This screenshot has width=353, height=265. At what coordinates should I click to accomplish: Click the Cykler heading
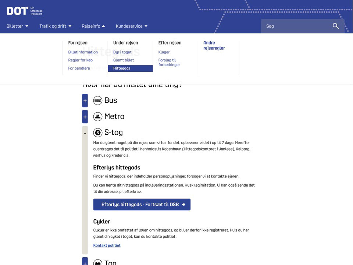(x=101, y=222)
